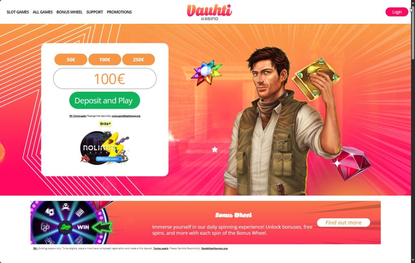Go to the Promotions page
The height and width of the screenshot is (263, 415).
coord(119,12)
